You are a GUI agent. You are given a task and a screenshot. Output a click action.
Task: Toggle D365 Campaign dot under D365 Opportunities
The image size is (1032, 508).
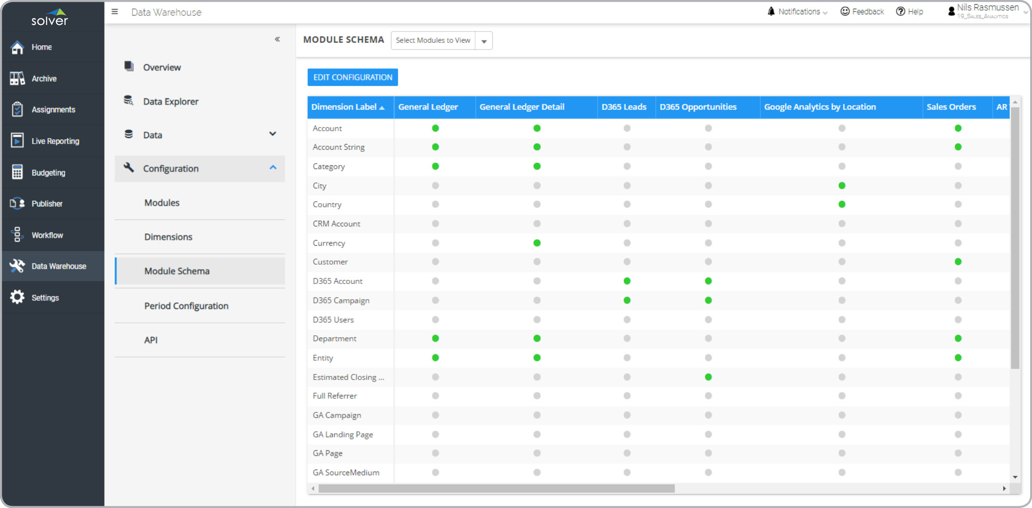click(x=708, y=300)
